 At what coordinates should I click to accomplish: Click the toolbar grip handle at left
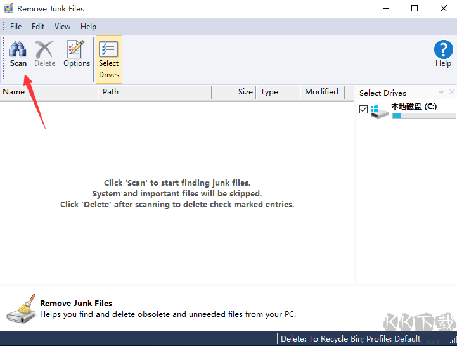pos(3,59)
